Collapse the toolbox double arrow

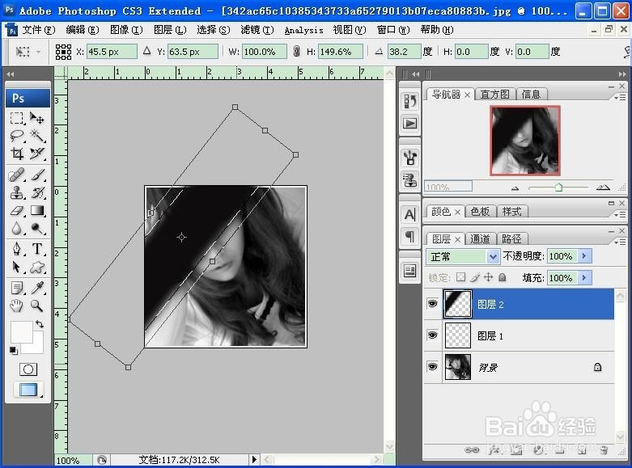click(x=11, y=74)
